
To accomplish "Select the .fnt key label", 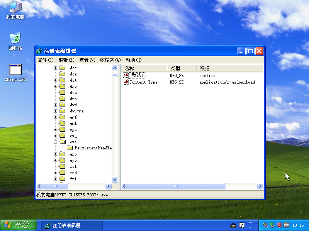I will pos(72,179).
